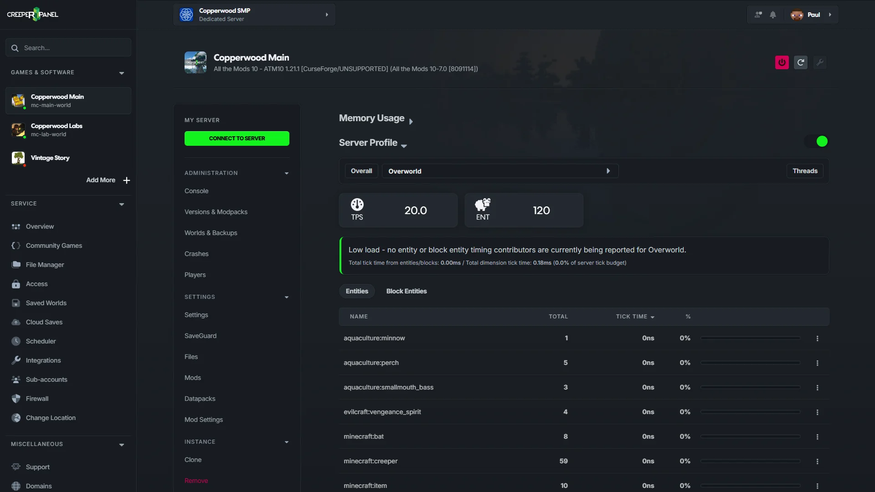Click the Sub-accounts people icon
The image size is (875, 492).
(16, 379)
